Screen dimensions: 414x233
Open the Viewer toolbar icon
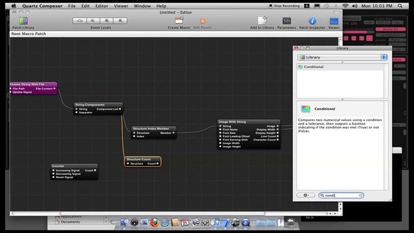(334, 21)
